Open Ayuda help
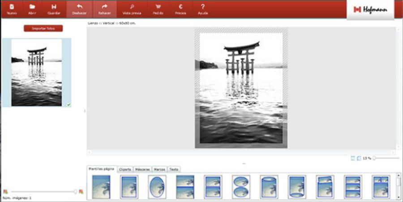403x202 pixels. (203, 9)
